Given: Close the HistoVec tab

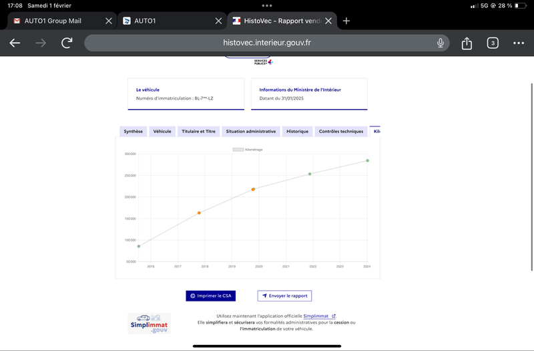Looking at the screenshot, I should (328, 21).
